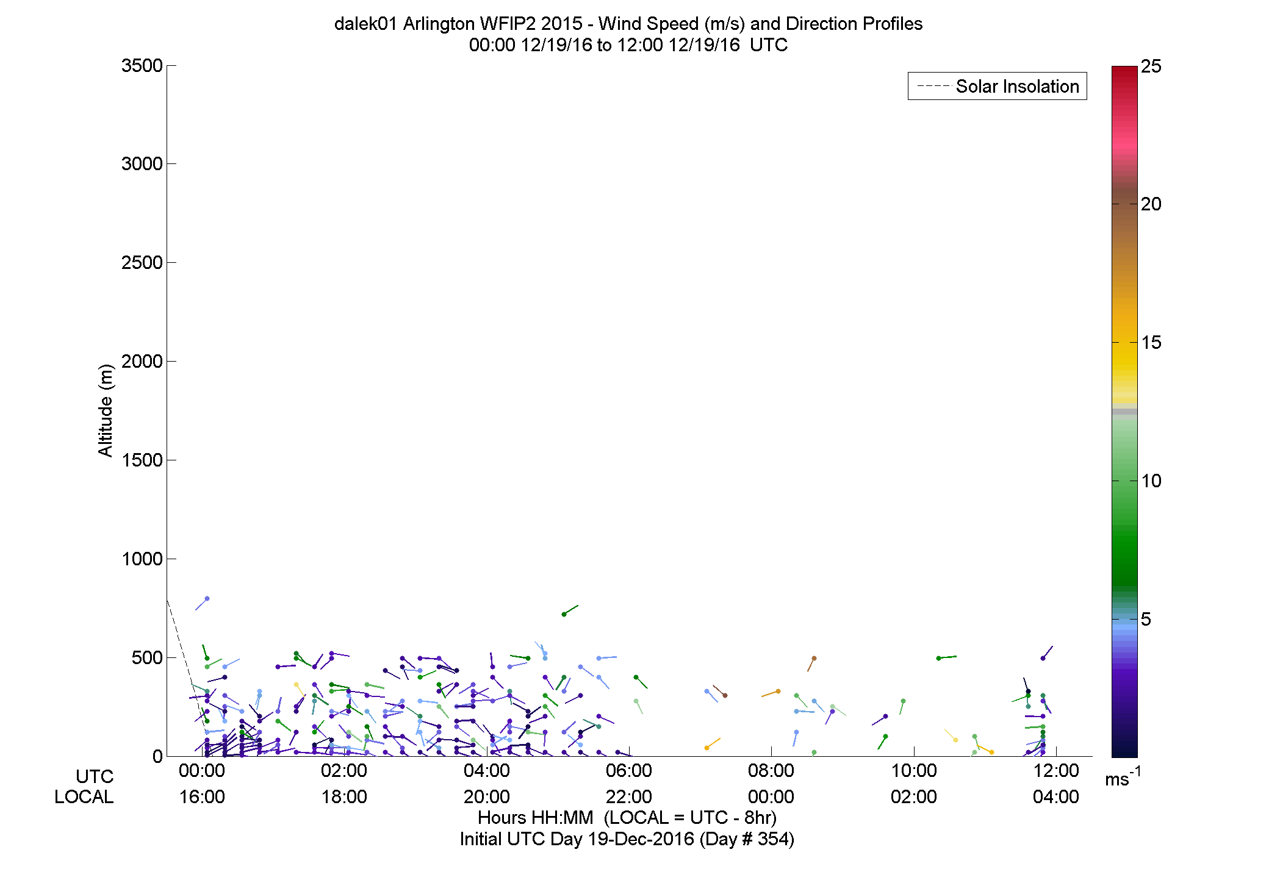Viewport: 1280px width, 869px height.
Task: Click the date range subtitle '00:00 12/19/16 to 12:00 12/19/16 UTC'
Action: [628, 45]
